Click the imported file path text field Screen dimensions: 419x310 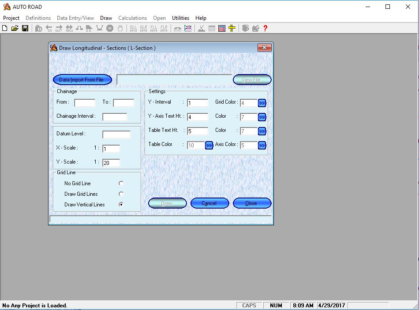[x=174, y=80]
